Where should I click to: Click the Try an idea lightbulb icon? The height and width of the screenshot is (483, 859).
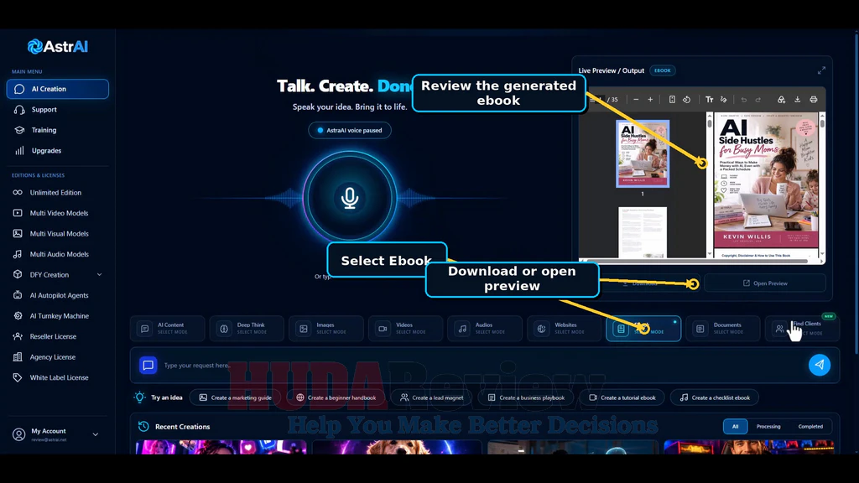point(140,397)
